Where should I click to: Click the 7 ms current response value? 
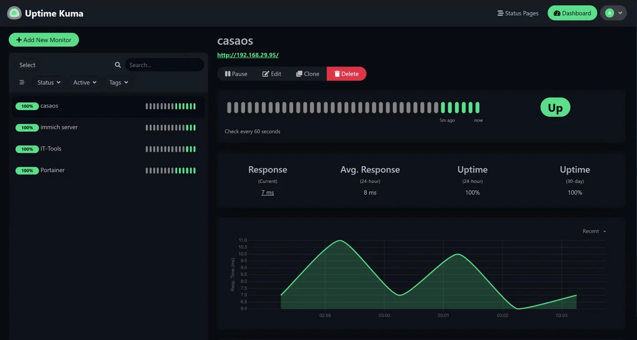(x=268, y=193)
